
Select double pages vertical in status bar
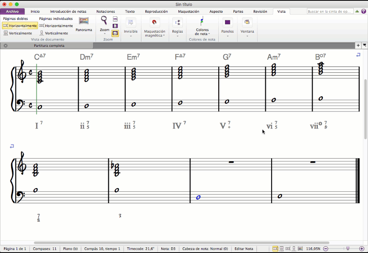coord(282,249)
